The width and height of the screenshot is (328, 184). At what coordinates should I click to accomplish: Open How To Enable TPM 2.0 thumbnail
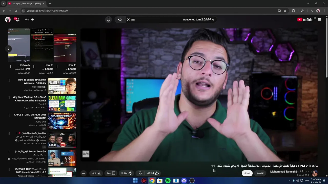(x=62, y=86)
